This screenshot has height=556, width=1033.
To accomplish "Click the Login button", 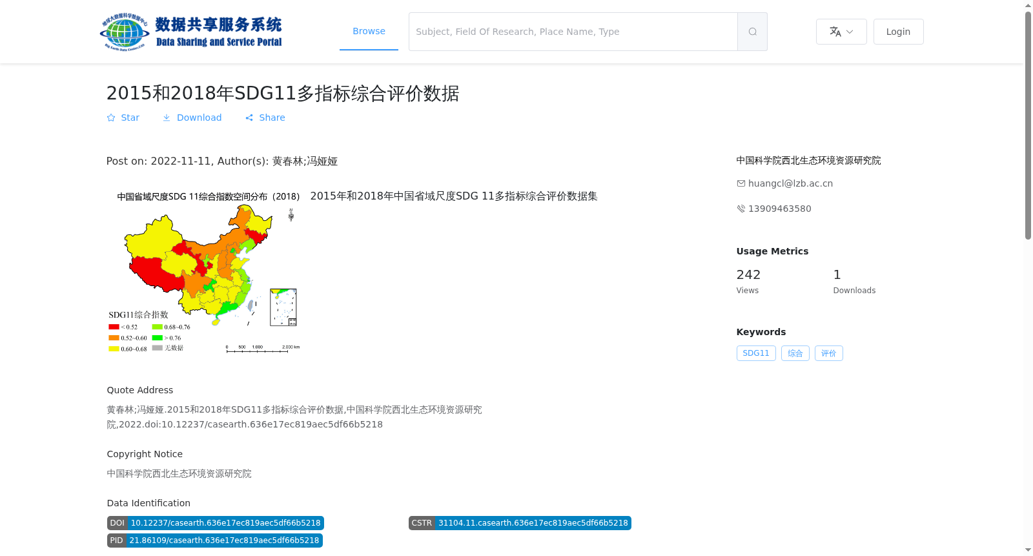I will pyautogui.click(x=898, y=32).
